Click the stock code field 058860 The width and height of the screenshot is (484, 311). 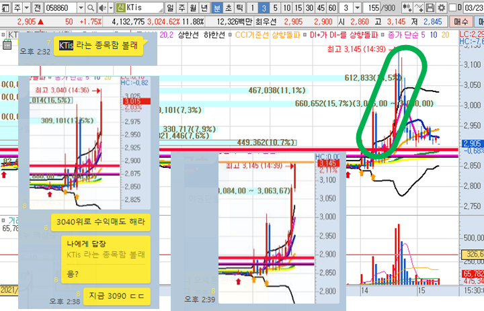tap(61, 7)
